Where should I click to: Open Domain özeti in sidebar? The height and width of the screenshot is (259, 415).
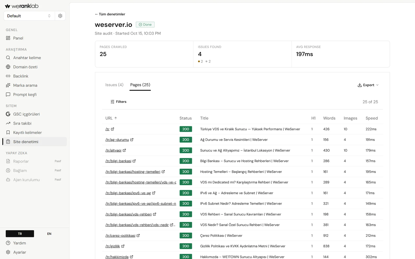coord(35,67)
